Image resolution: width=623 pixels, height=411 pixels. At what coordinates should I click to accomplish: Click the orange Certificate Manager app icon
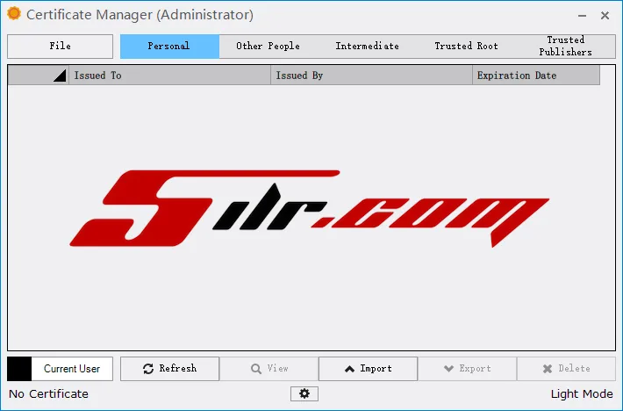click(14, 13)
